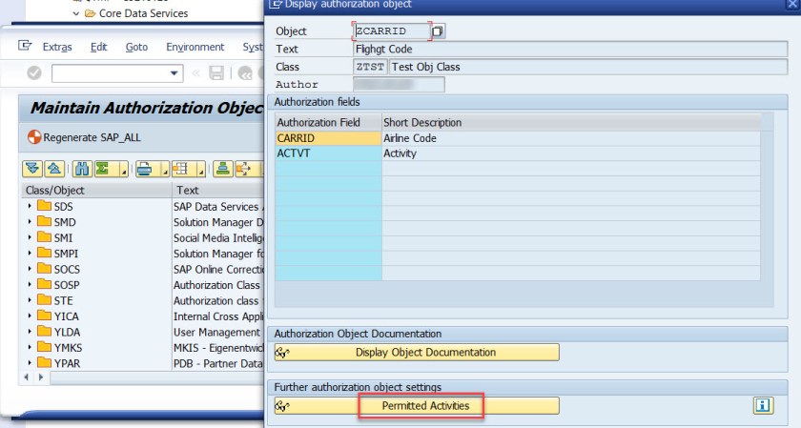Click the command field input box
Image resolution: width=801 pixels, height=428 pixels.
(x=117, y=73)
